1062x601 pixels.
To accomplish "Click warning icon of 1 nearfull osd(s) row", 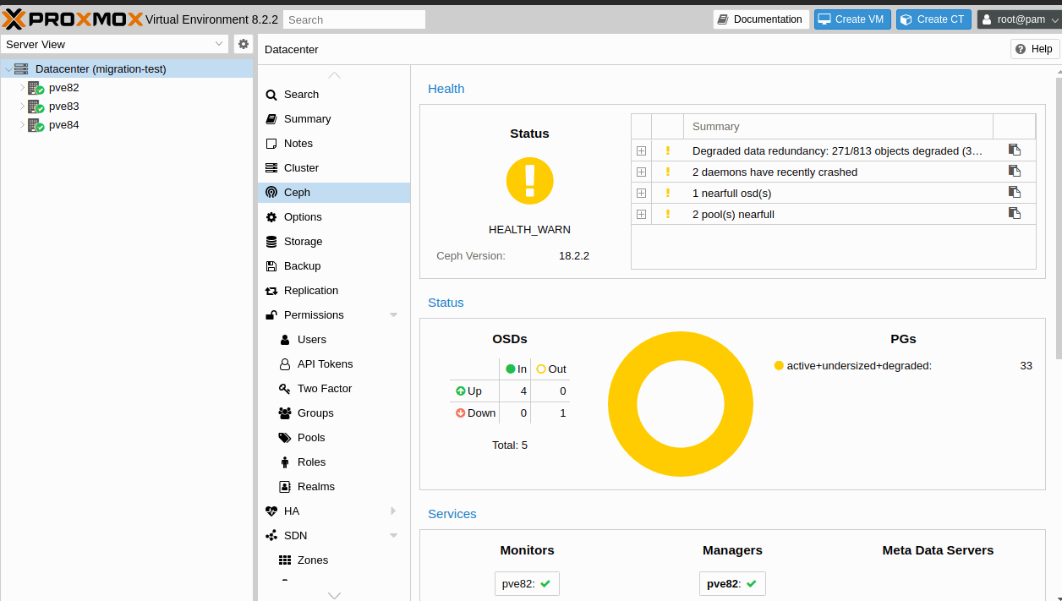I will coord(667,193).
